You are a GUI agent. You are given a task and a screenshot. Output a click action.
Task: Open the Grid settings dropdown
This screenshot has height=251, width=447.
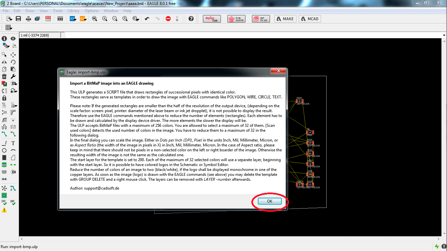point(9,27)
